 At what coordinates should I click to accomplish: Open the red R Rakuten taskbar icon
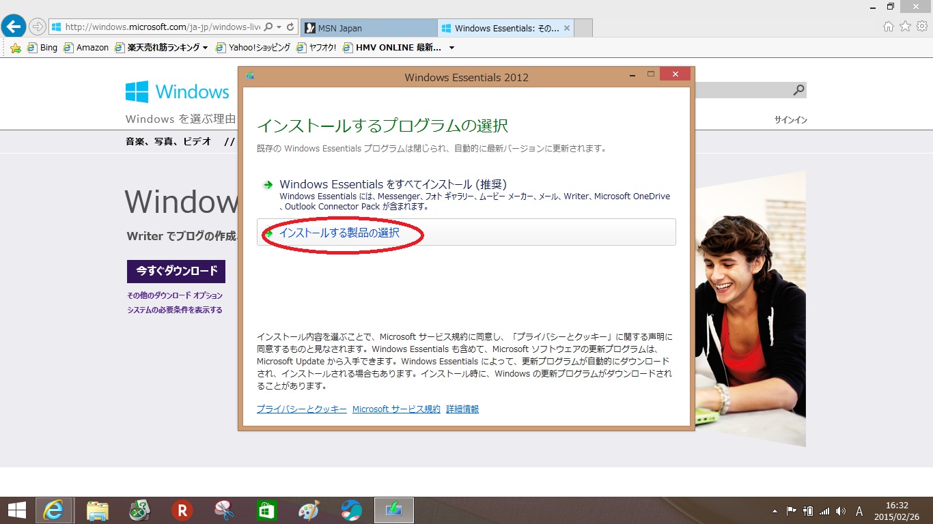(x=182, y=510)
